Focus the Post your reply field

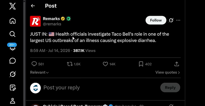point(61,87)
